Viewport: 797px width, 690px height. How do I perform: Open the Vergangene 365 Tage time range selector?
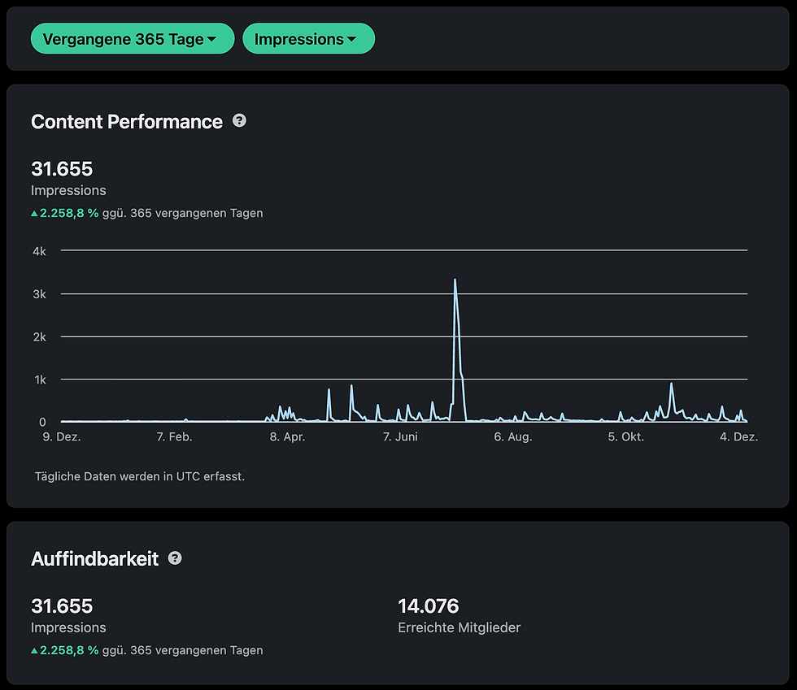(132, 37)
